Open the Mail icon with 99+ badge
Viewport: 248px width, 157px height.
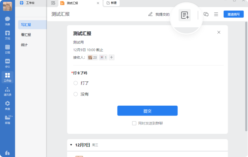[8, 120]
